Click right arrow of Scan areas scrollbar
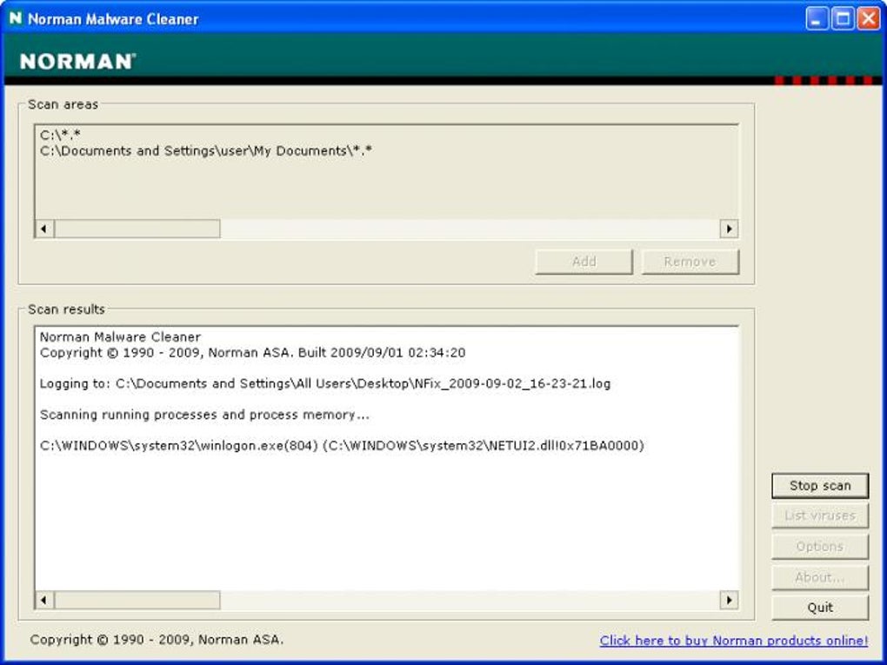Viewport: 887px width, 665px height. (x=729, y=229)
